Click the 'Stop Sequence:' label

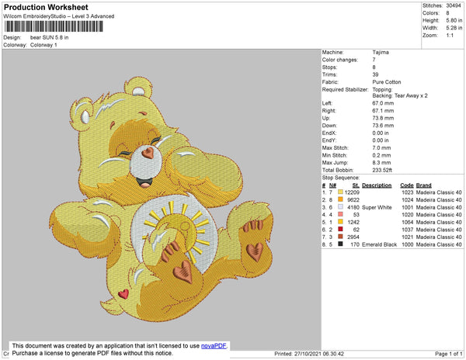pos(341,178)
